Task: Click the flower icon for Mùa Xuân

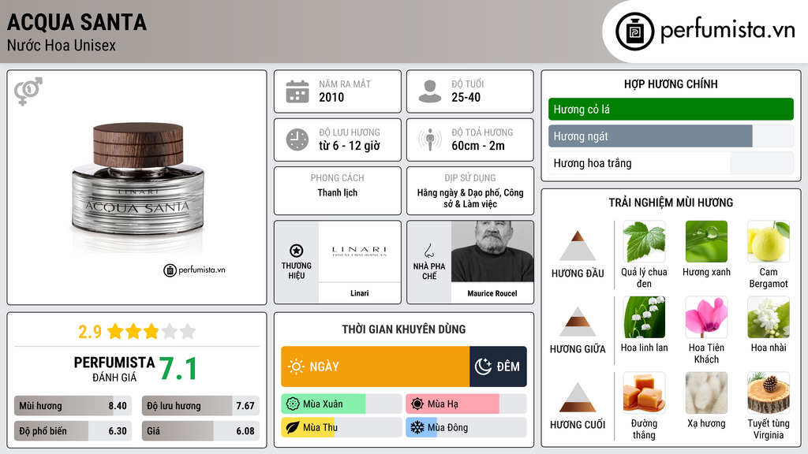Action: click(x=293, y=404)
